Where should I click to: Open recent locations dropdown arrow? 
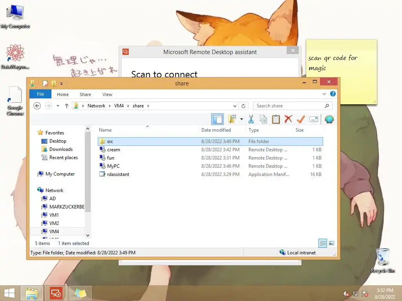[58, 106]
